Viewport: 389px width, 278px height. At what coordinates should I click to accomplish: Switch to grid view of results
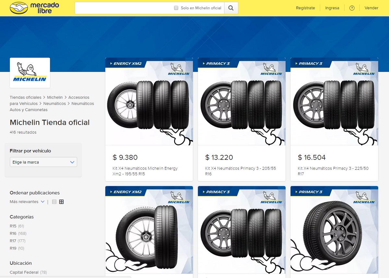[61, 202]
